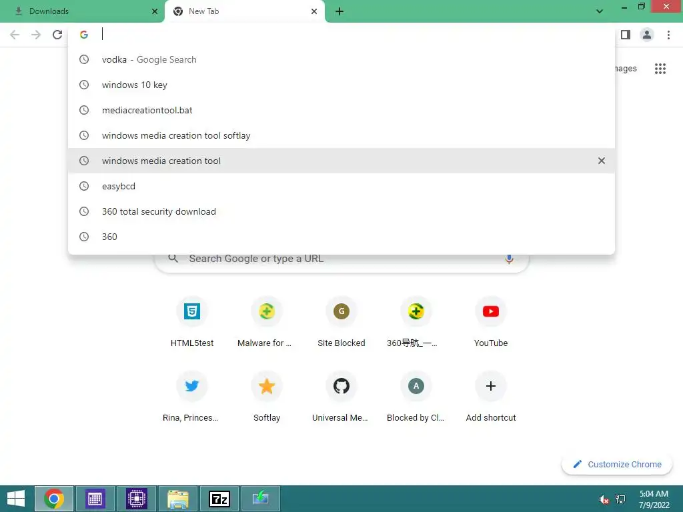Select the 'easybcd' suggestion
Viewport: 683px width, 512px height.
pyautogui.click(x=341, y=186)
